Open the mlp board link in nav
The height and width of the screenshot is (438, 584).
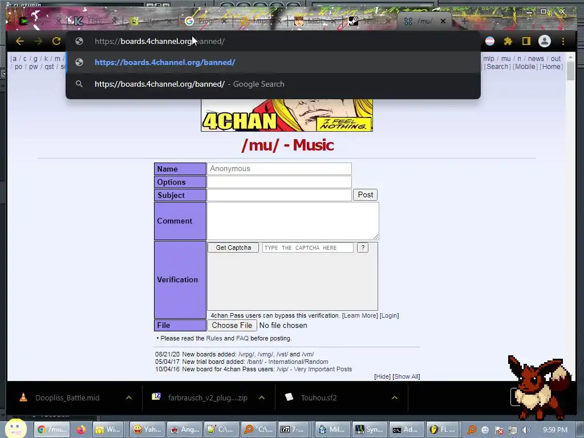point(489,59)
